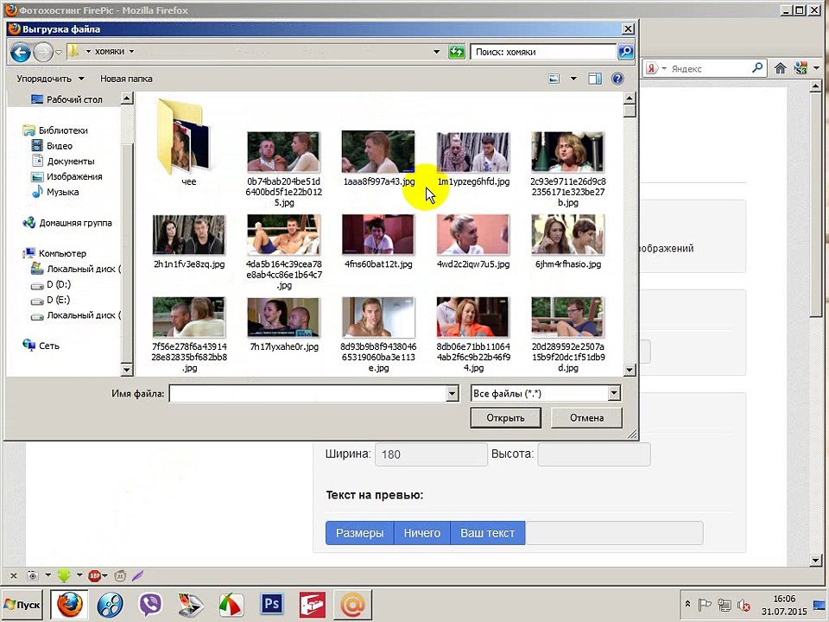829x622 pixels.
Task: Click the forward navigation arrow in dialog
Action: [x=43, y=52]
